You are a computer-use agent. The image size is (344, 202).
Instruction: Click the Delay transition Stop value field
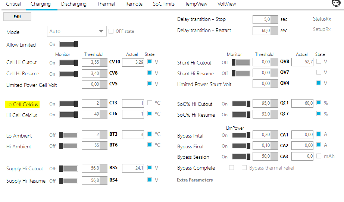point(262,20)
